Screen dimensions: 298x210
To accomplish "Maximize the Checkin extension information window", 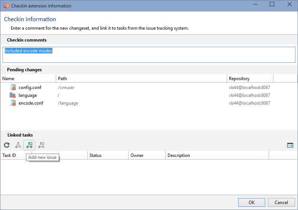I will click(272, 4).
